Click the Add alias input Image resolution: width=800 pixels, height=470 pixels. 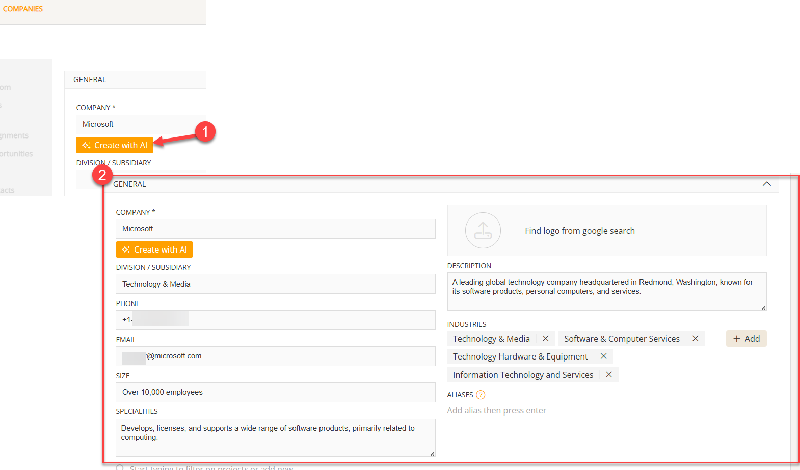(x=607, y=410)
